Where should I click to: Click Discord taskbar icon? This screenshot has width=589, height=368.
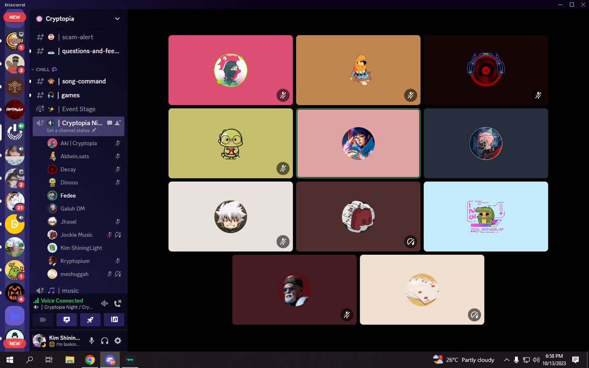pyautogui.click(x=109, y=360)
